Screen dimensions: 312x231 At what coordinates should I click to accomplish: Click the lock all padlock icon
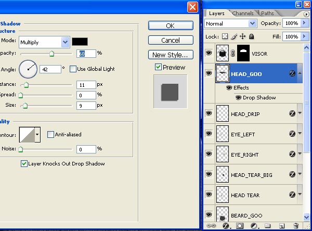tap(252, 36)
